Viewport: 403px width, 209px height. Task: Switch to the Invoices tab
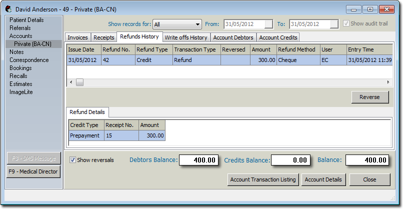77,37
